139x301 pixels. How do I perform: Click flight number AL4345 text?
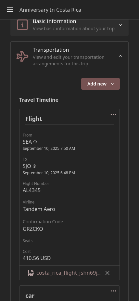pyautogui.click(x=32, y=190)
